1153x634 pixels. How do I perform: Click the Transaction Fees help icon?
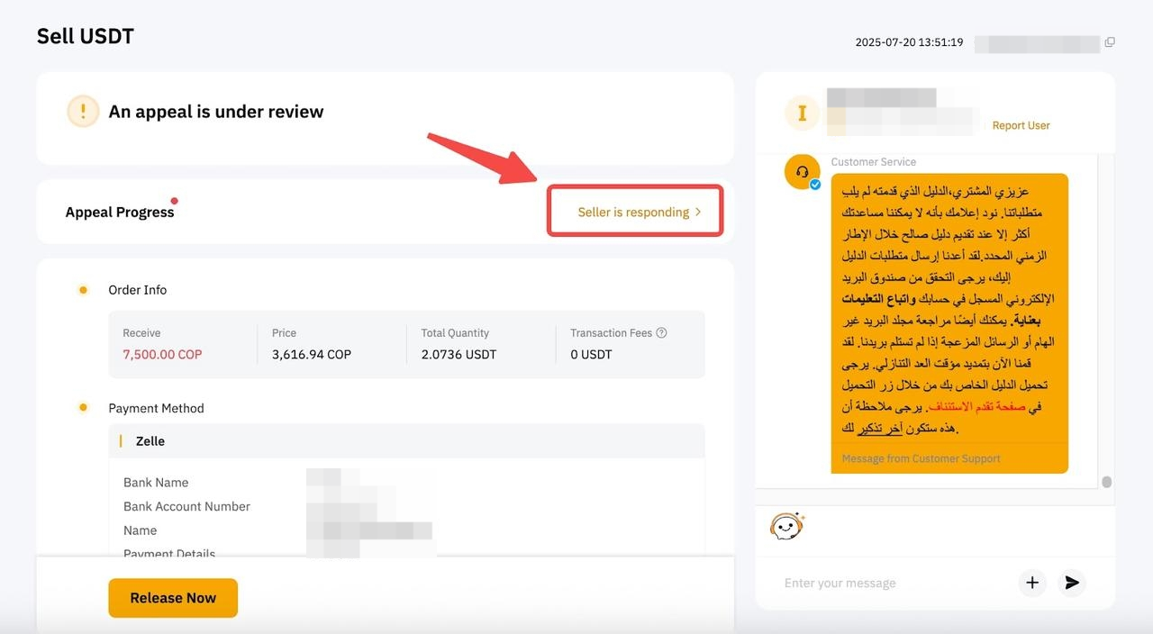tap(661, 332)
